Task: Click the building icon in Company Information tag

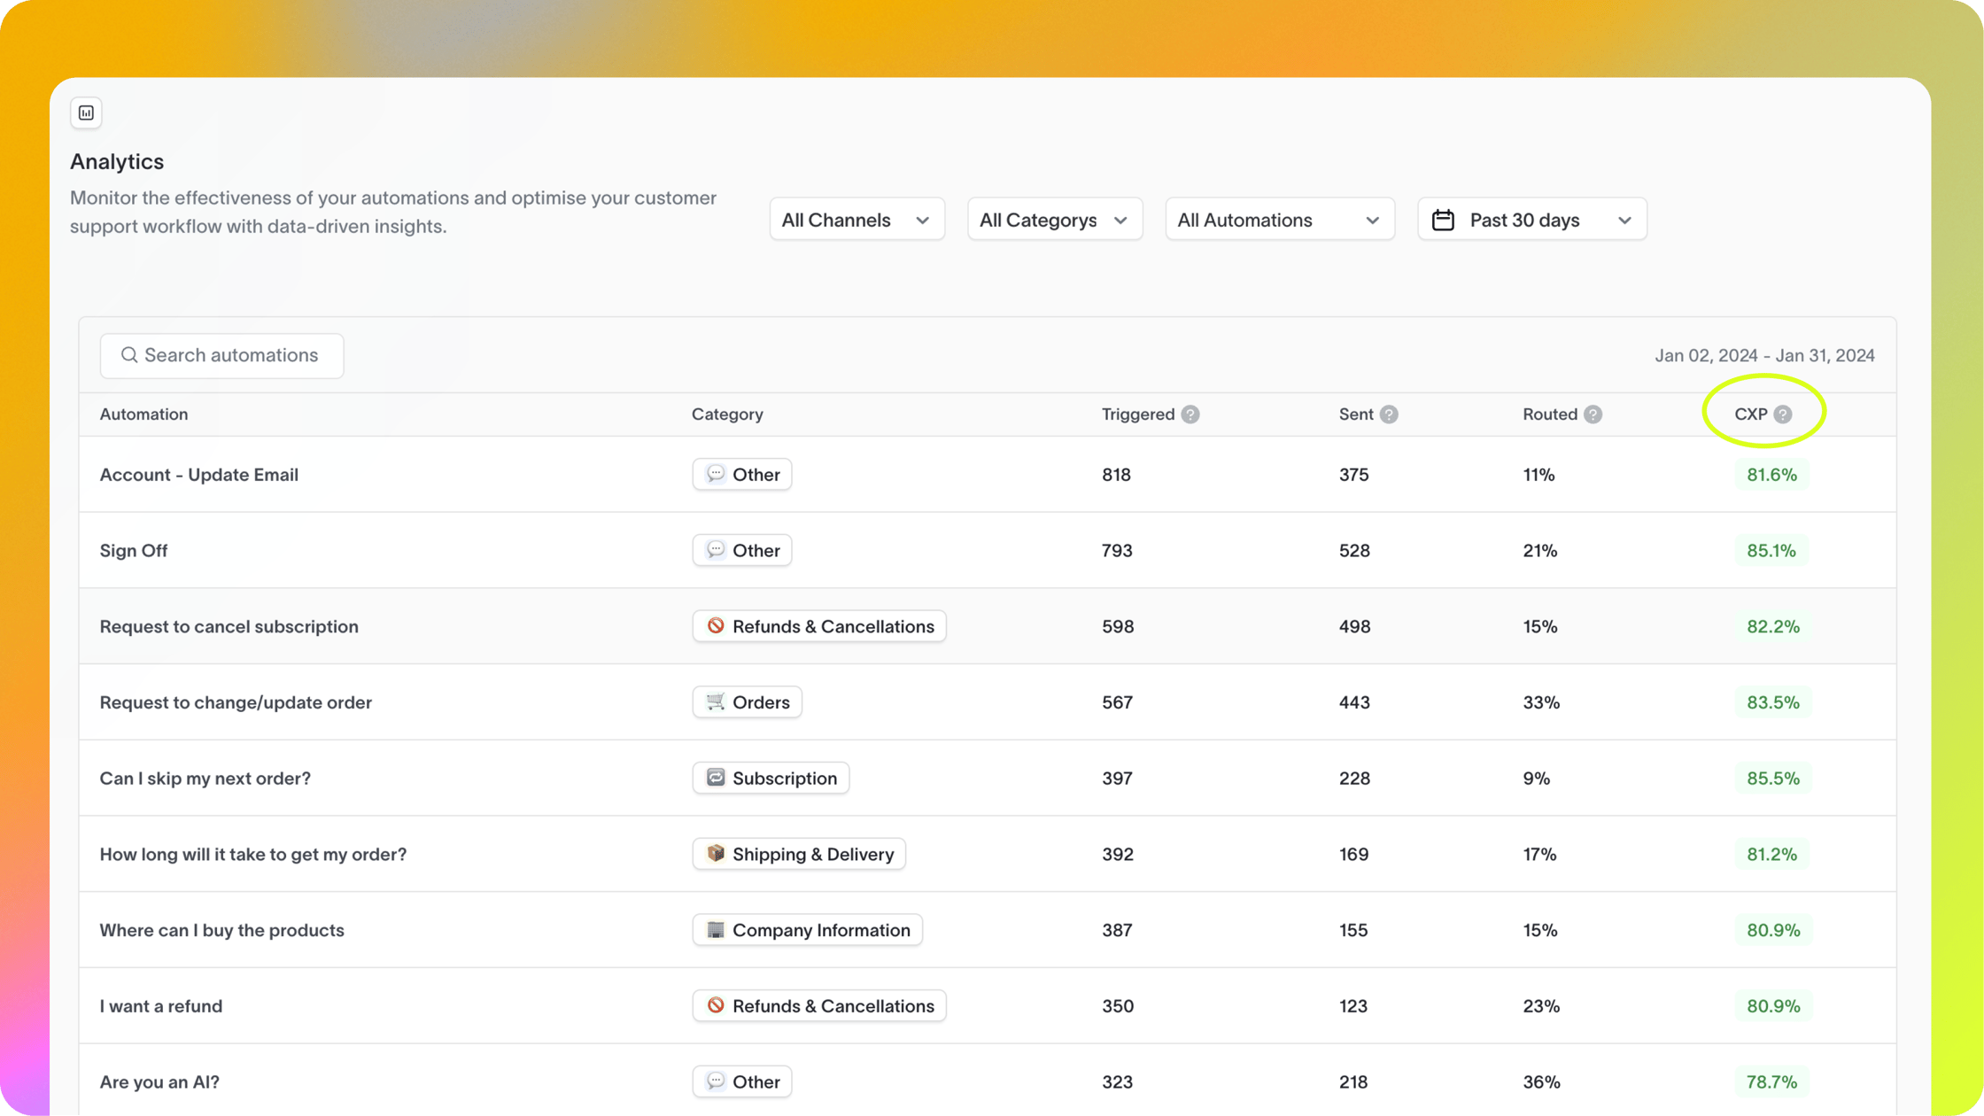Action: [716, 930]
